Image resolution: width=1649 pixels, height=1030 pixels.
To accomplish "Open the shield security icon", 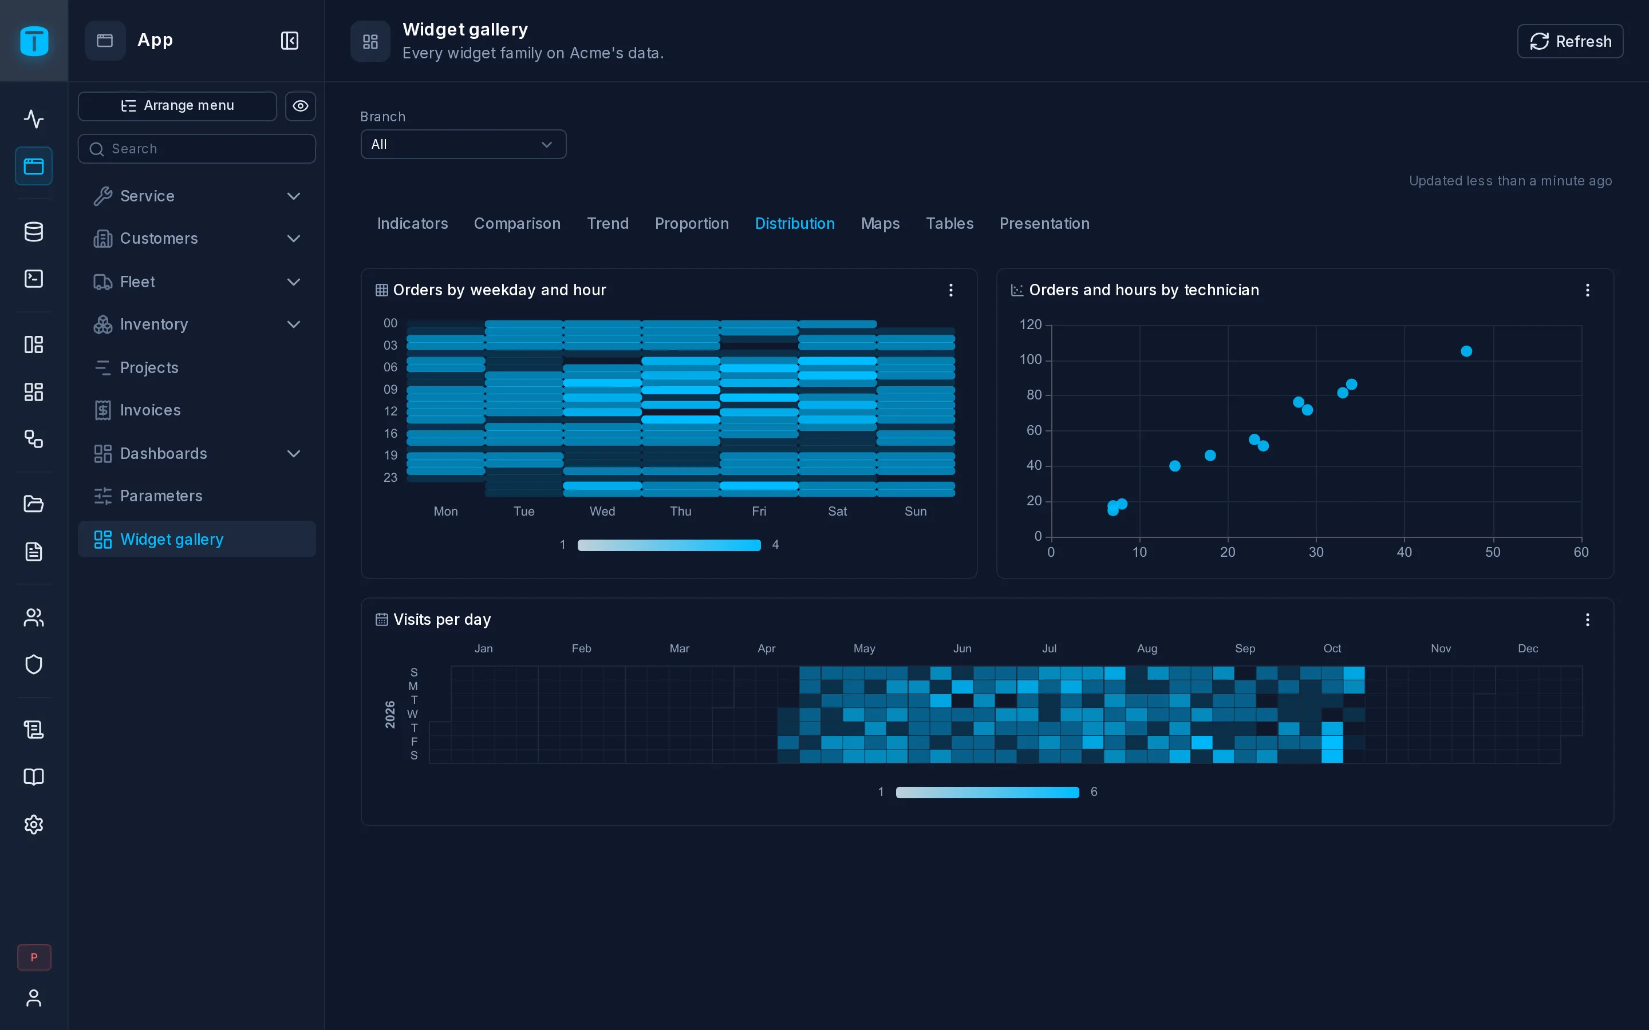I will (33, 664).
